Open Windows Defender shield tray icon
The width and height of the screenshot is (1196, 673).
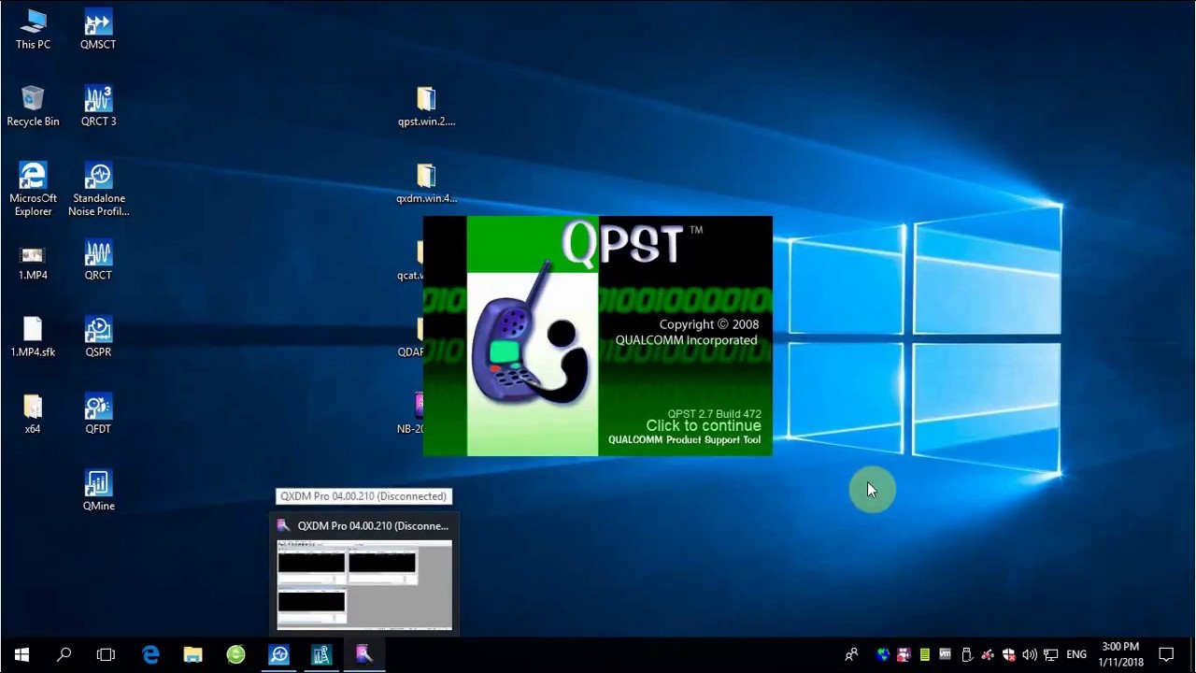pos(1008,654)
